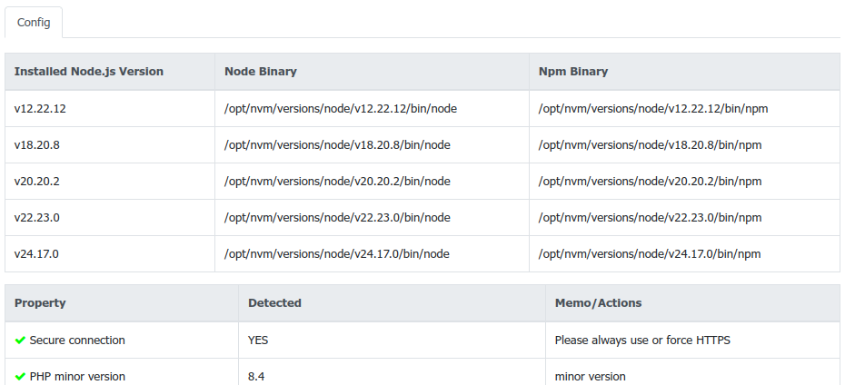Select the v24.17.0 npm binary path
Viewport: 845px width, 385px height.
[650, 254]
